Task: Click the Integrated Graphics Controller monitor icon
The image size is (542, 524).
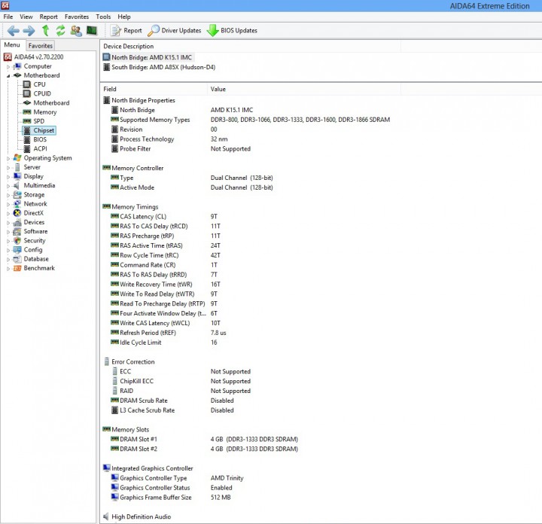Action: (106, 468)
